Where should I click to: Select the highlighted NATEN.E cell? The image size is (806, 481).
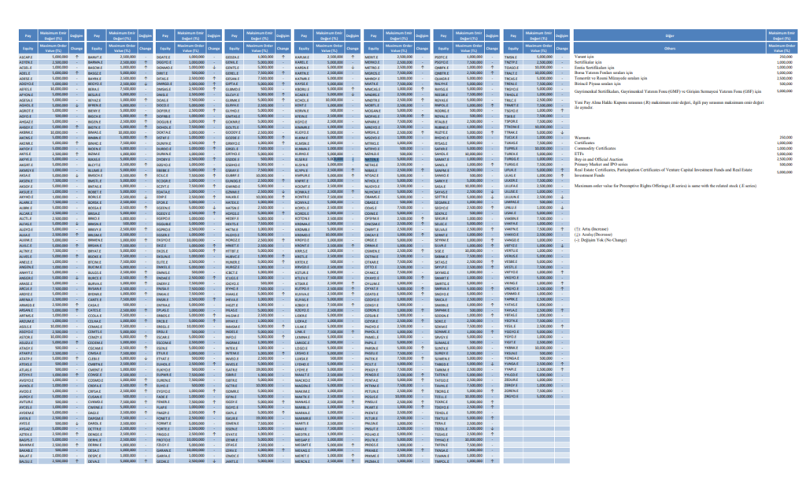point(374,159)
